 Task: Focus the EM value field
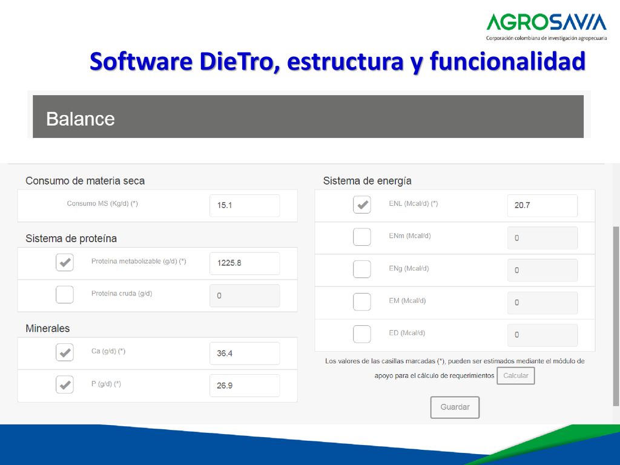click(542, 303)
